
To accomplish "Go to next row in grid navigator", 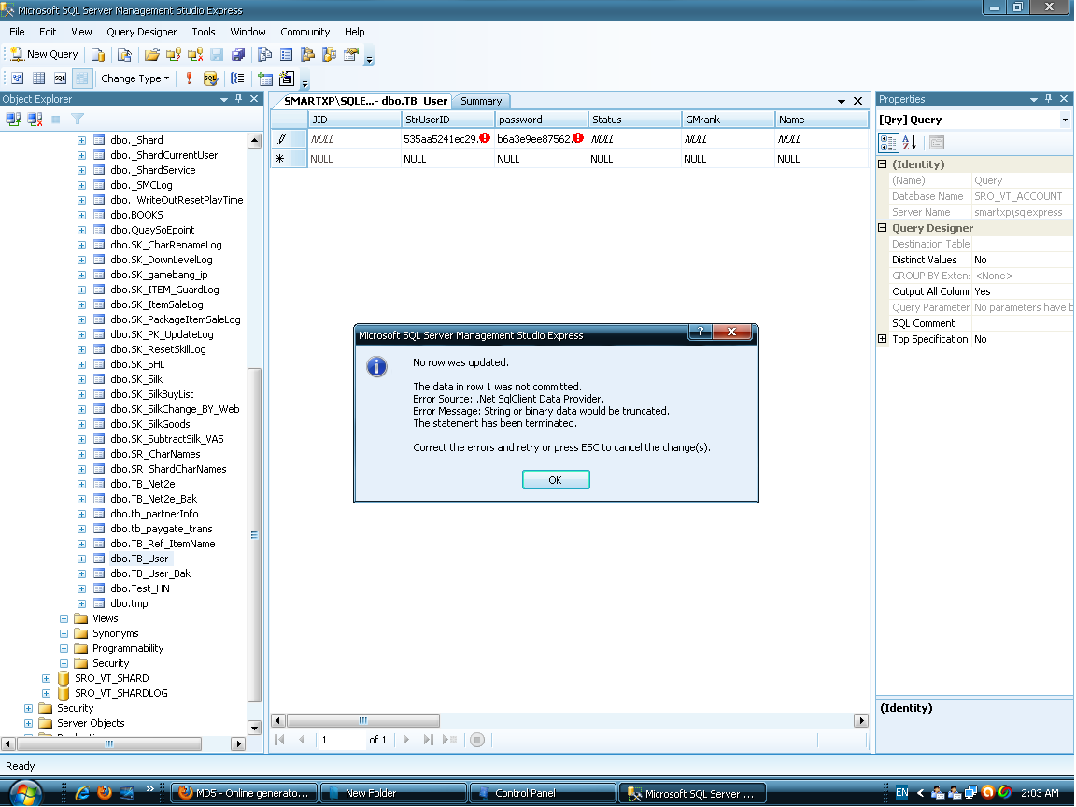I will (x=406, y=740).
